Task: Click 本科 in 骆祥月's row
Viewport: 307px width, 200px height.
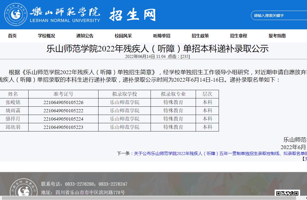Action: (207, 119)
